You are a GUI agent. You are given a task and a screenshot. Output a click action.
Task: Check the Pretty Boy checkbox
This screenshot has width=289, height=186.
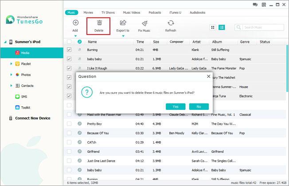pyautogui.click(x=69, y=124)
